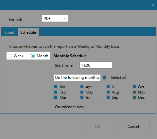This screenshot has width=157, height=139.
Task: Click the weekly or monthly instruction text
Action: pos(65,46)
